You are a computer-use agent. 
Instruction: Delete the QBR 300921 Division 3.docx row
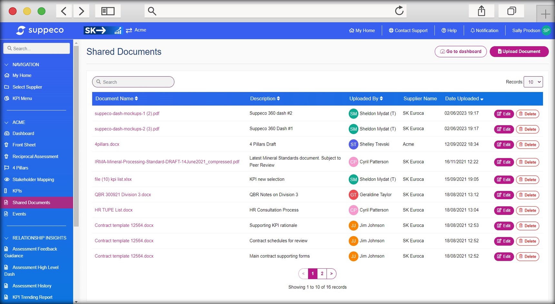(x=528, y=195)
